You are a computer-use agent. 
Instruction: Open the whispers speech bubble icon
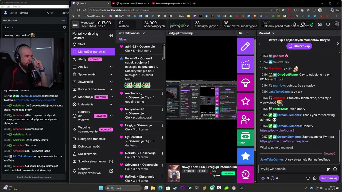[328, 24]
